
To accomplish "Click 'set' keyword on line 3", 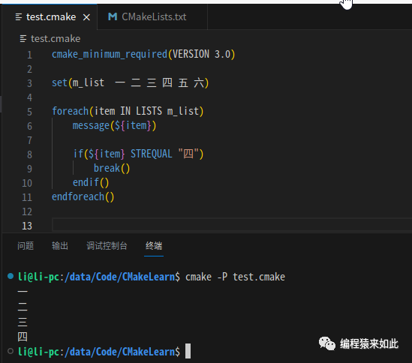I will tap(59, 82).
